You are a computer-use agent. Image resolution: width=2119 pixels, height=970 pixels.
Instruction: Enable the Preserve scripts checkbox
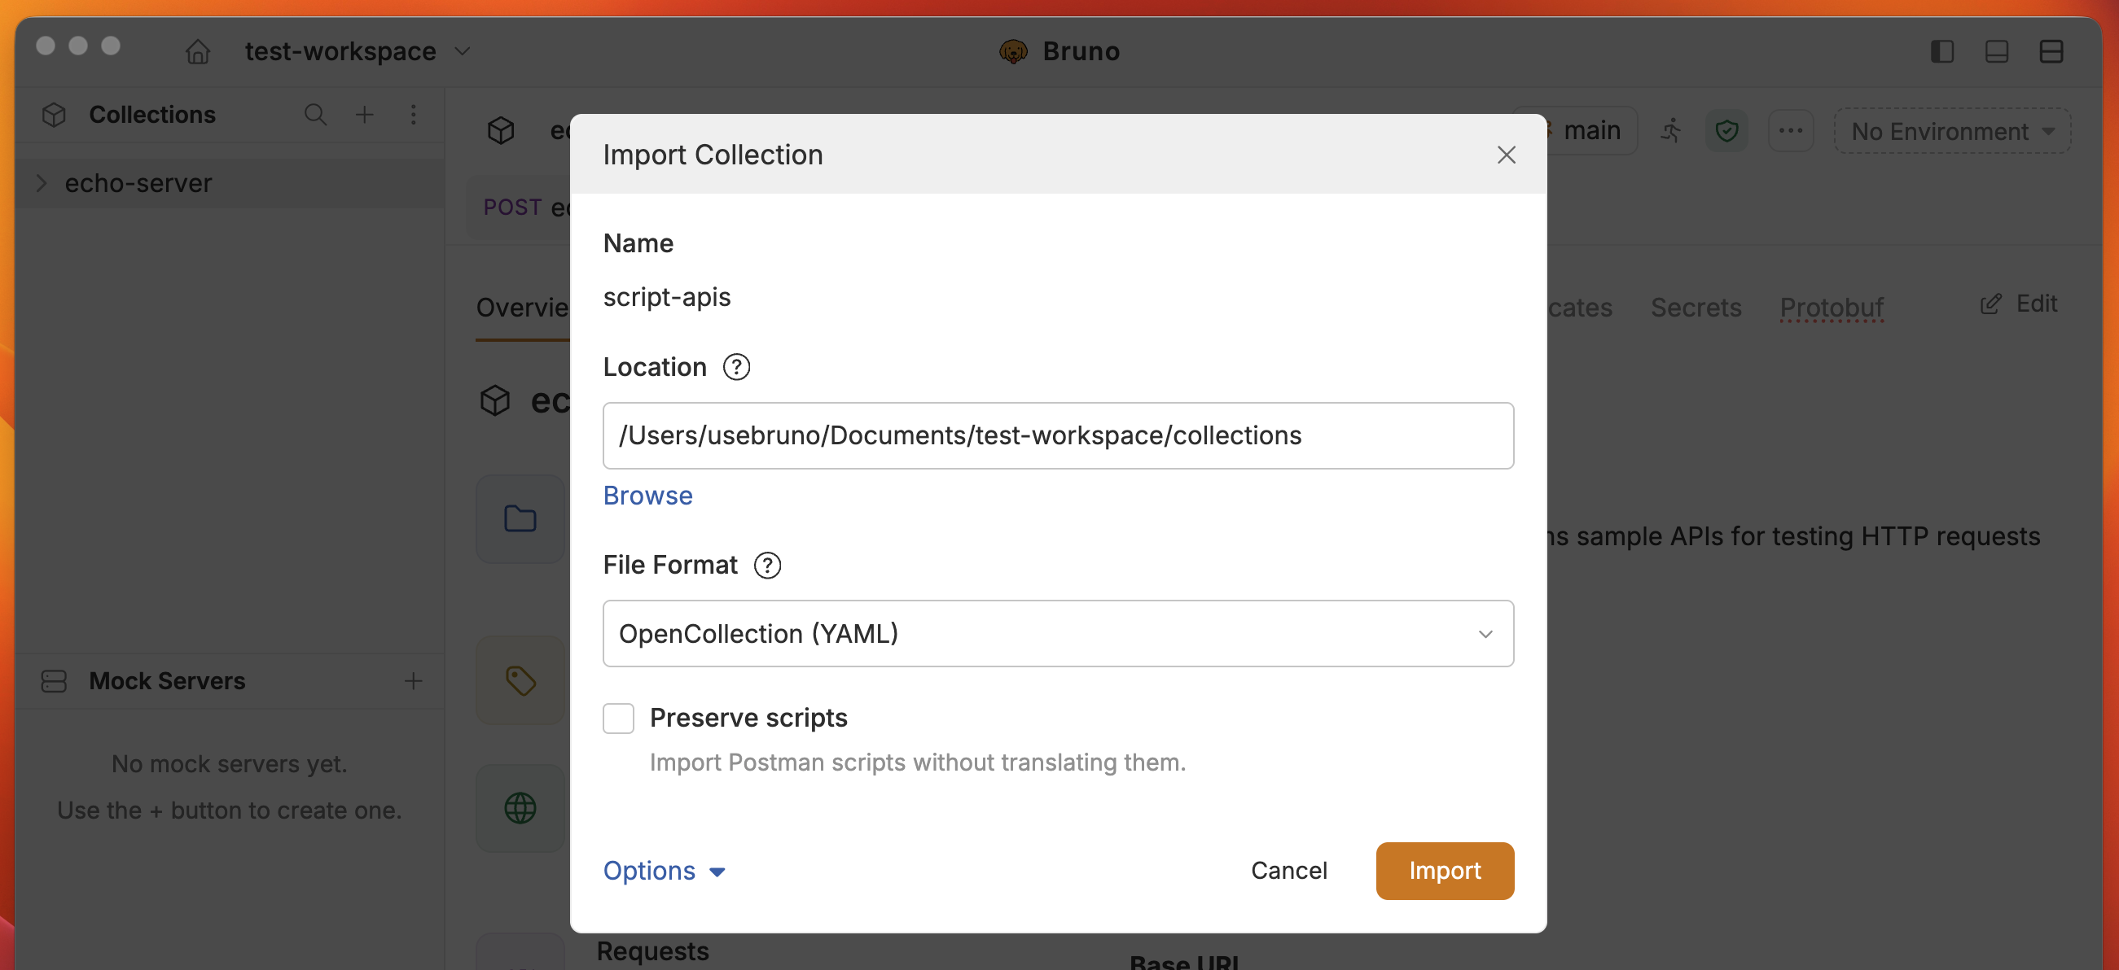(x=618, y=718)
